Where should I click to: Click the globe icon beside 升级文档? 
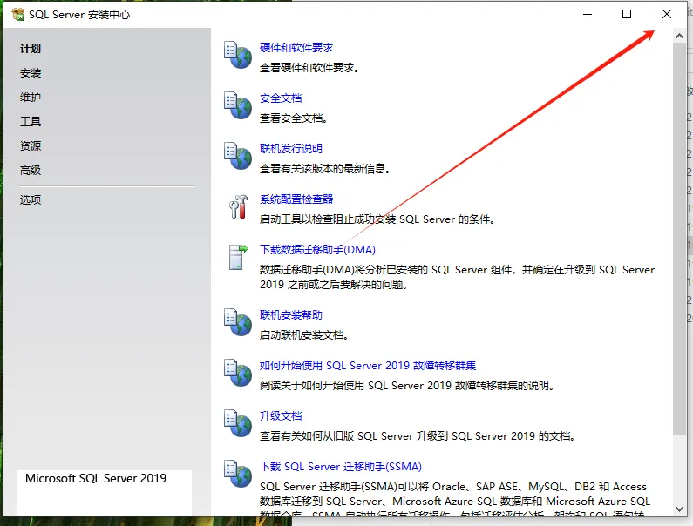[238, 423]
